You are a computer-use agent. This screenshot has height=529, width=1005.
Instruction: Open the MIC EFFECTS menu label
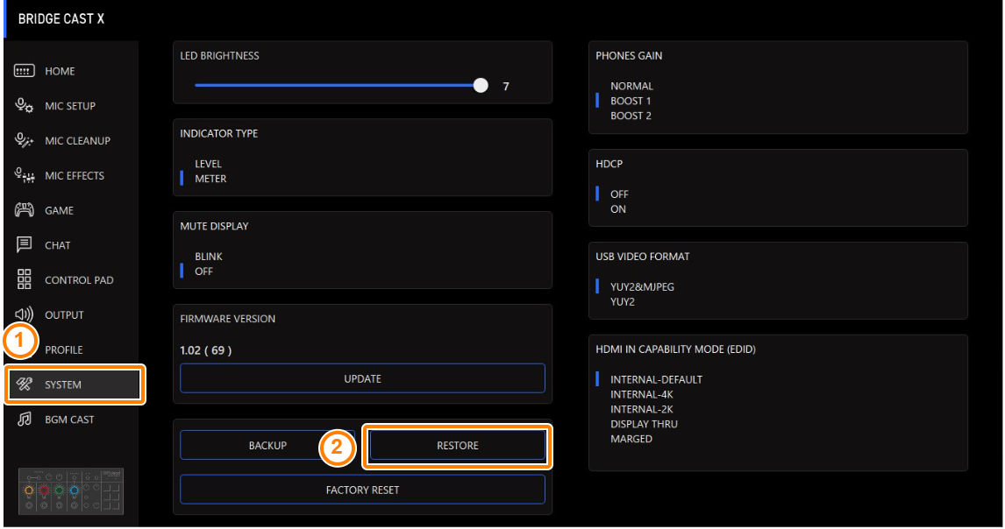point(75,175)
